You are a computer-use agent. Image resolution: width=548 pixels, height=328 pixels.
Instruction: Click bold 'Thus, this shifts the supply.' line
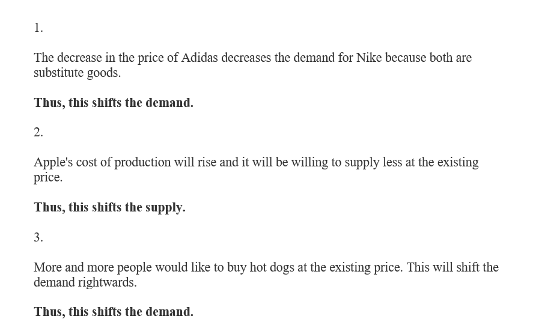tap(110, 207)
